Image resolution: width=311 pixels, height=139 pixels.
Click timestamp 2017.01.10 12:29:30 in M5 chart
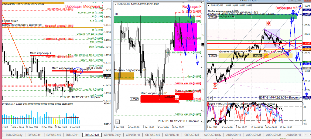pyautogui.click(x=280, y=97)
